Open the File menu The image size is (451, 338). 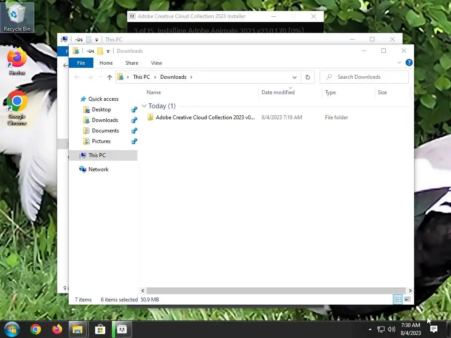(x=81, y=62)
